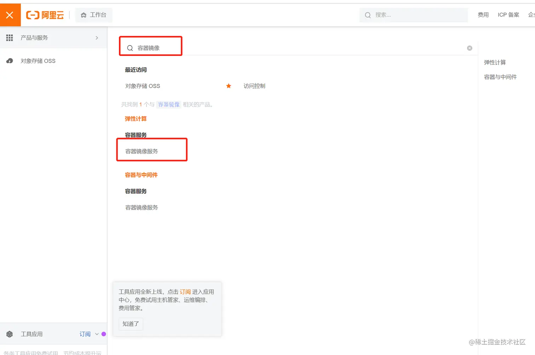Expand the dropdown arrow next to 订阅

tap(97, 334)
